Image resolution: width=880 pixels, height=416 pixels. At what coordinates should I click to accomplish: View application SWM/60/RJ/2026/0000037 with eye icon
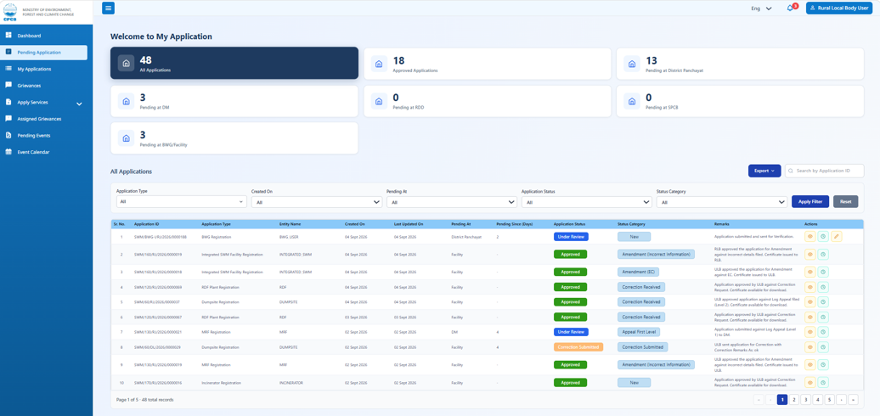[809, 302]
